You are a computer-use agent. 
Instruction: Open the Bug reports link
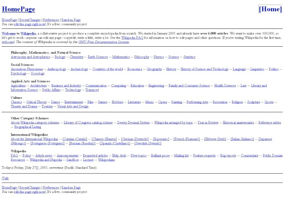click(228, 156)
